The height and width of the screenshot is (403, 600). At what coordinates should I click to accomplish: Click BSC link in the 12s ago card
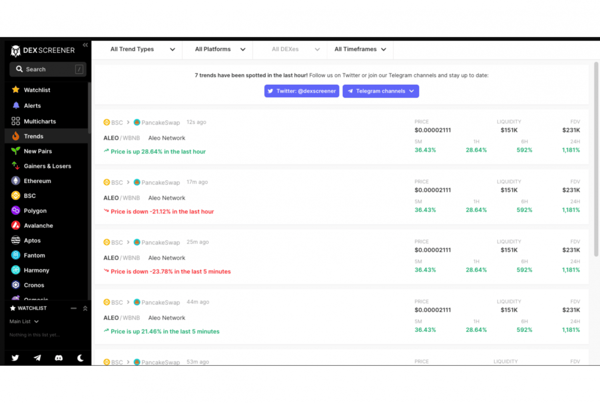tap(113, 122)
